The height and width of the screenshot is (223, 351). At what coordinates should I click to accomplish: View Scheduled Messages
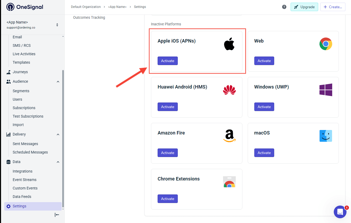[30, 152]
